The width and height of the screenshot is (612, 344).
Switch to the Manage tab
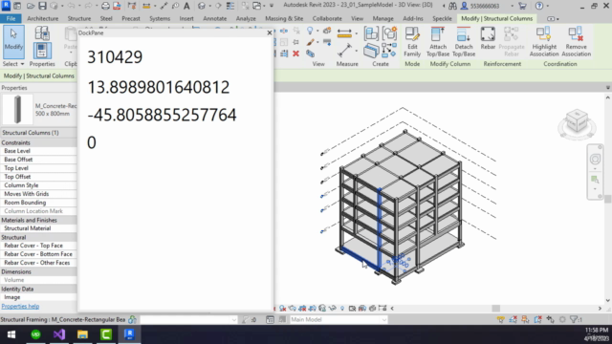pos(382,18)
